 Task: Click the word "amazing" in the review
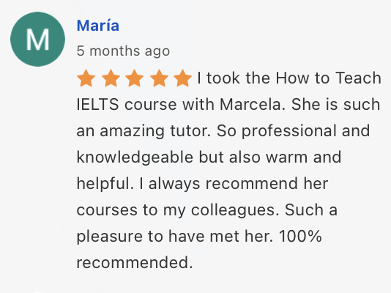(132, 131)
